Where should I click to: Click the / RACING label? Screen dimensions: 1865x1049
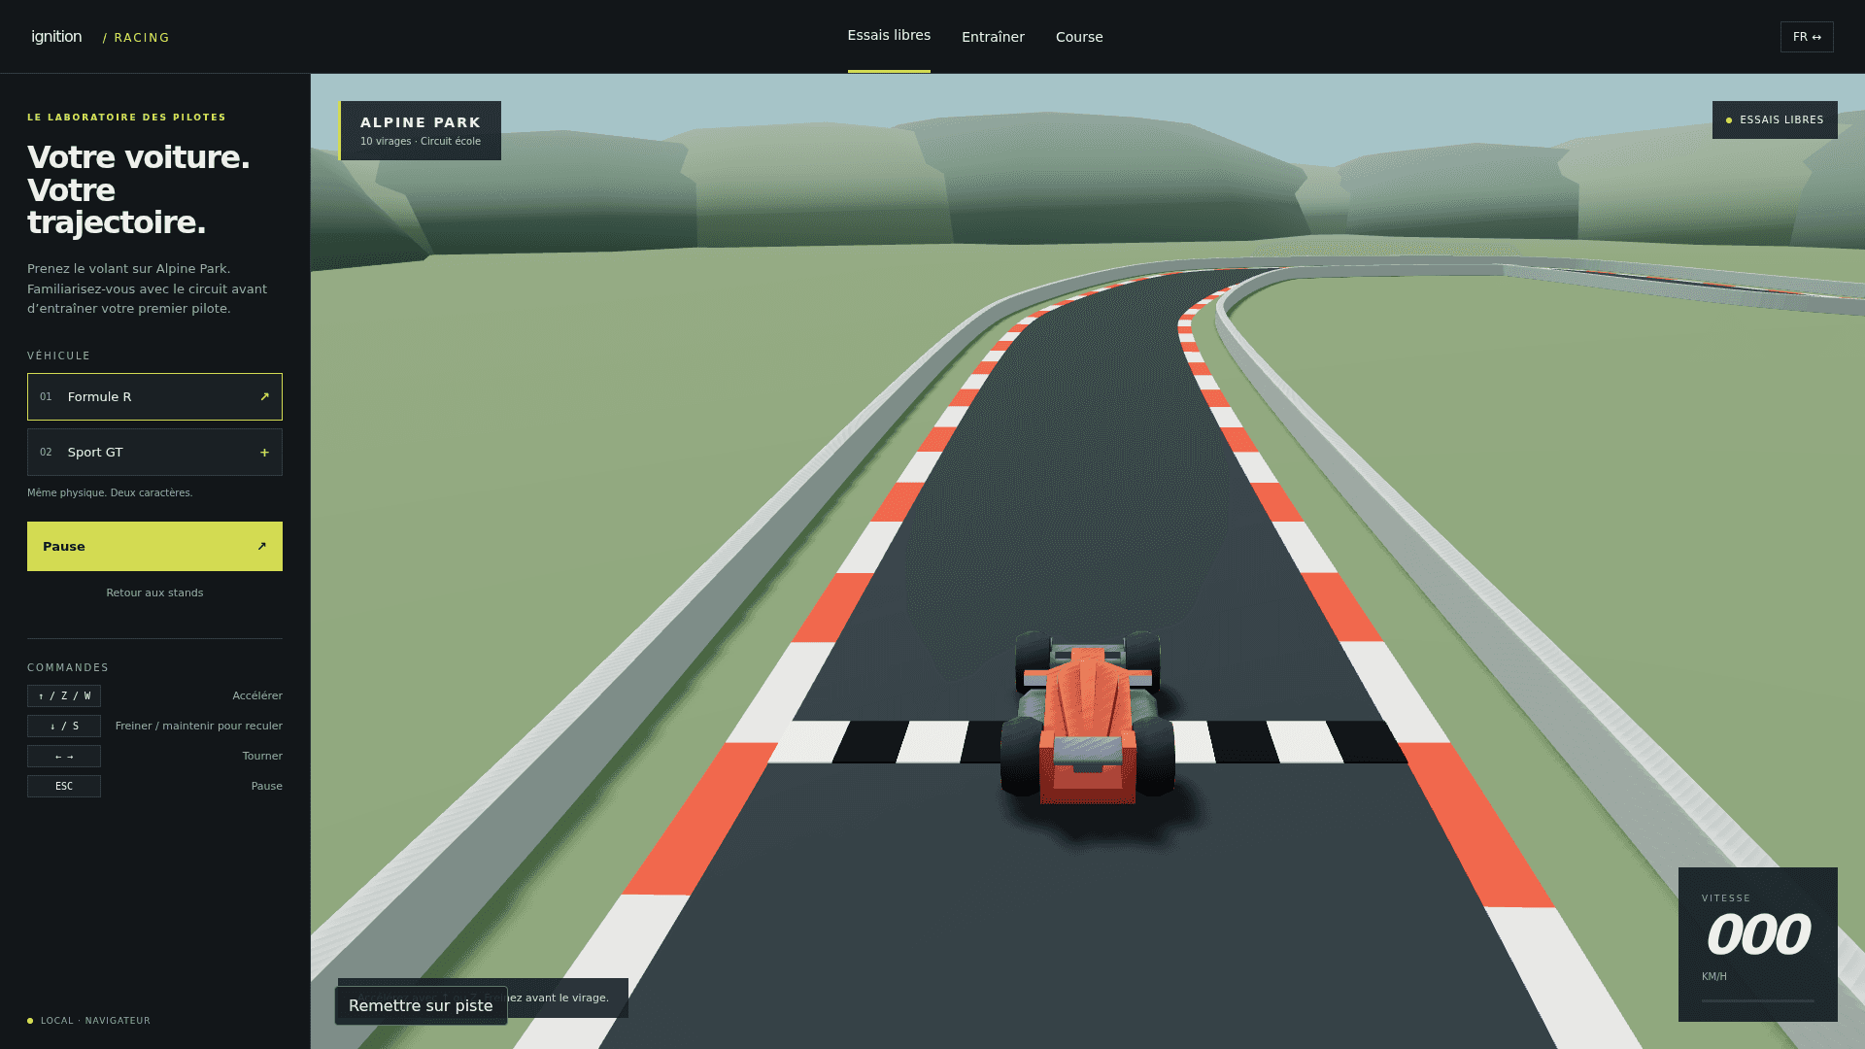[x=136, y=38]
